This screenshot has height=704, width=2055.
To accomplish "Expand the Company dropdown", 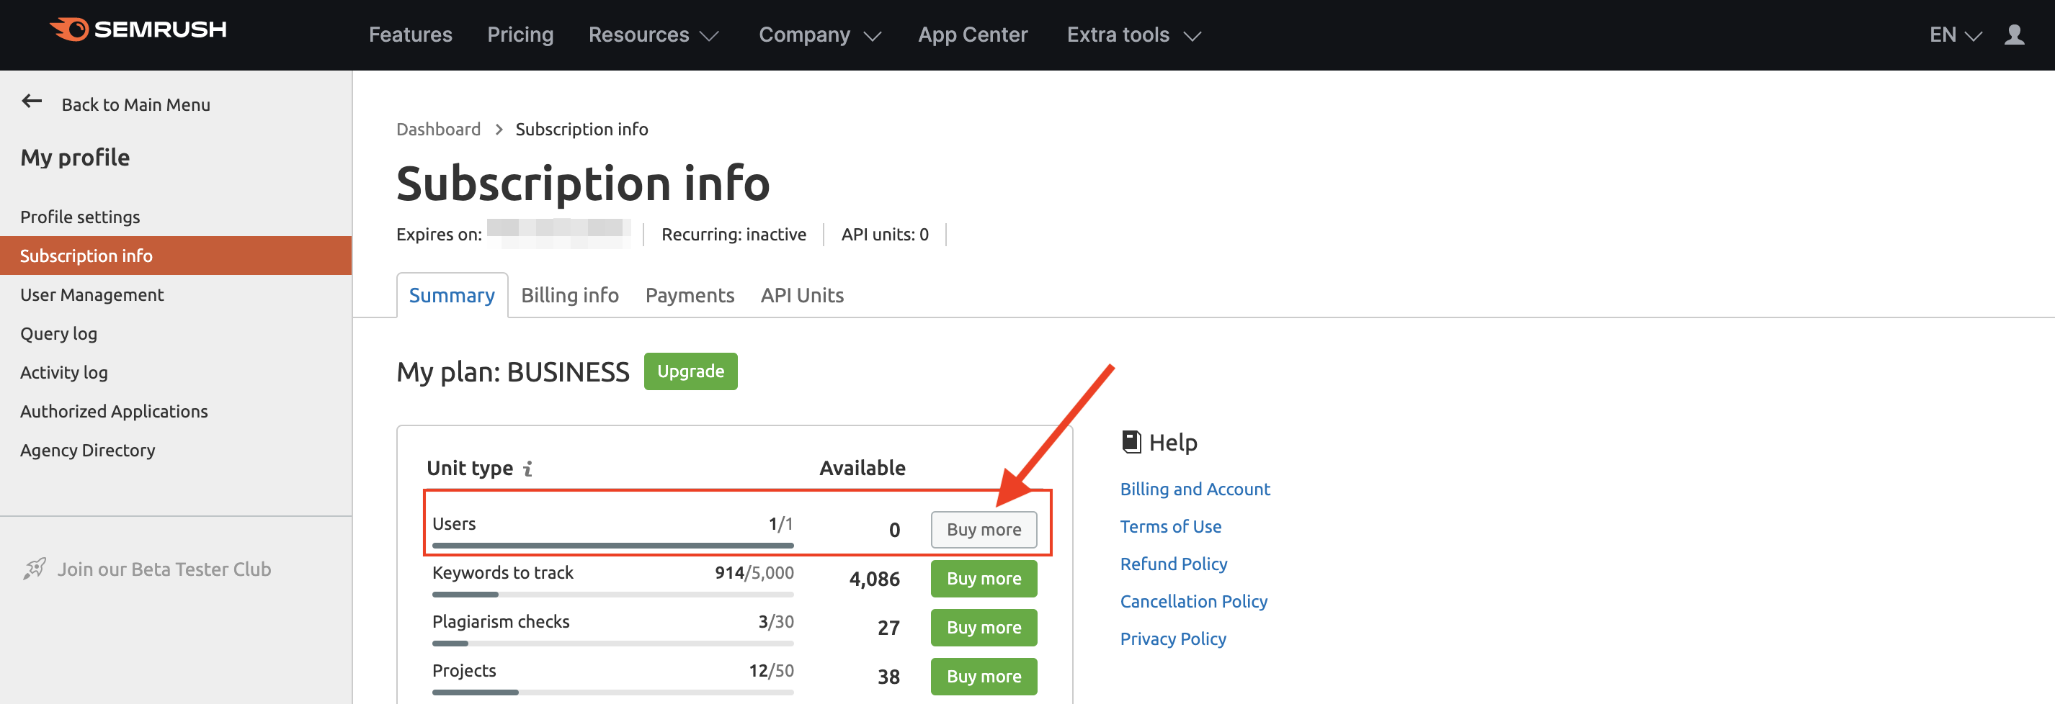I will (819, 35).
